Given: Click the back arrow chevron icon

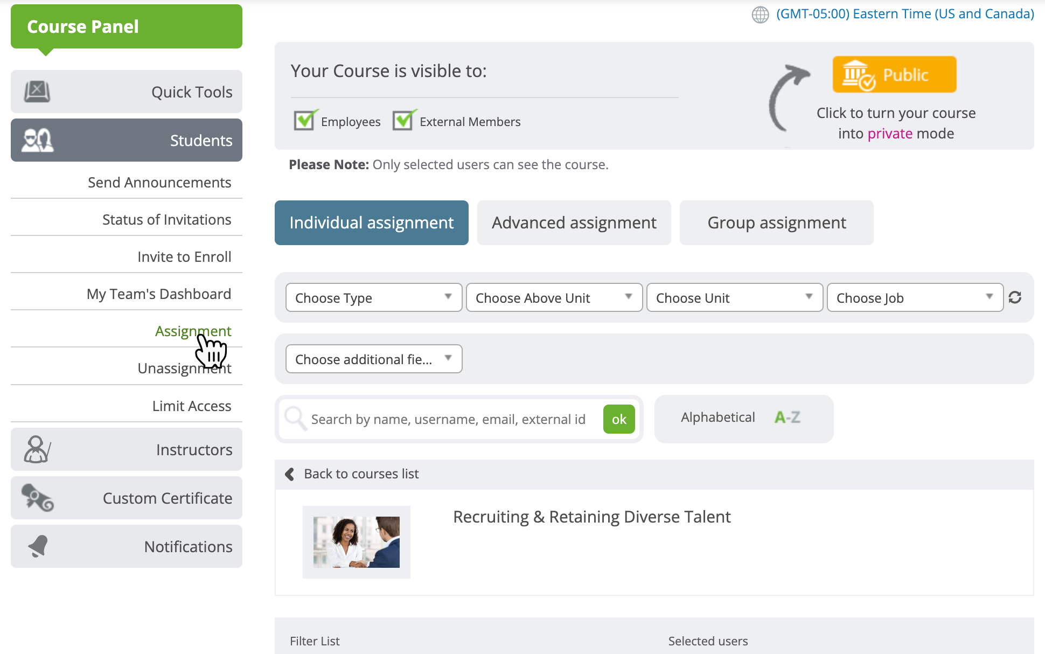Looking at the screenshot, I should pos(290,474).
